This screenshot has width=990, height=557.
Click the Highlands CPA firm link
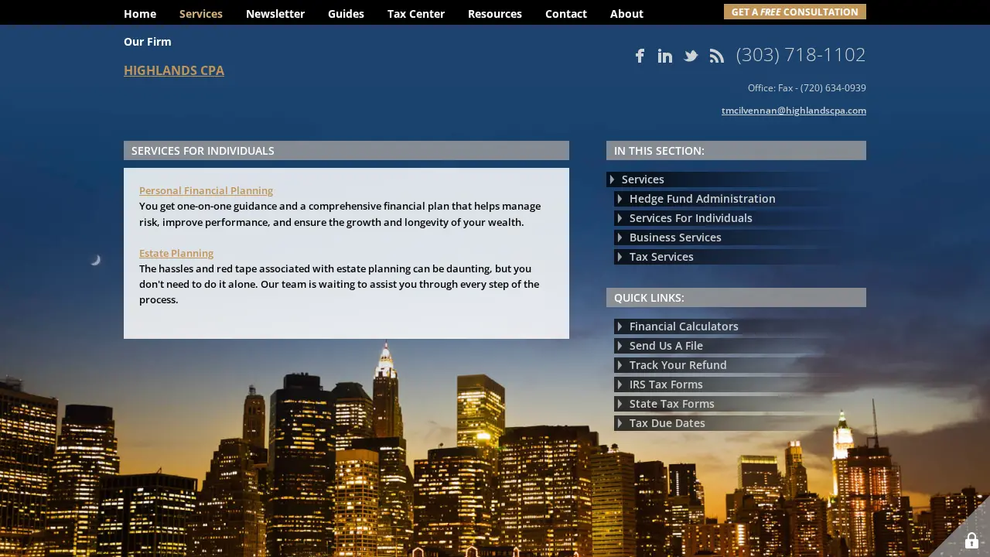(174, 70)
